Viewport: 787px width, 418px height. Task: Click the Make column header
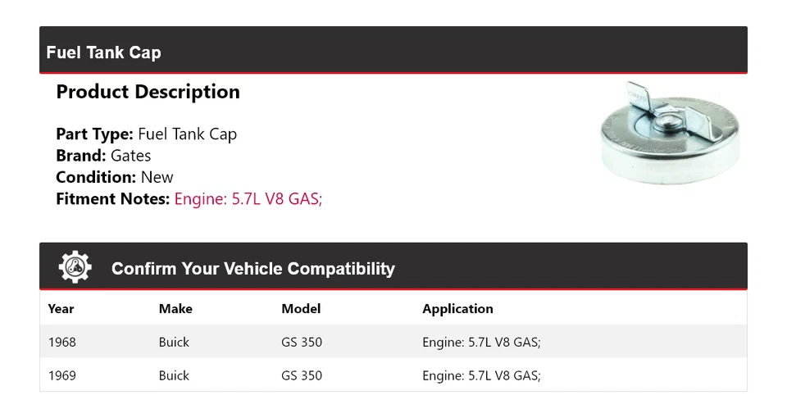[x=175, y=309]
